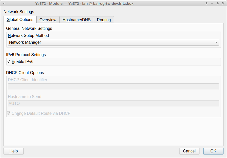Viewport: 227px width, 158px height.
Task: Cancel the network settings dialog
Action: pos(189,151)
